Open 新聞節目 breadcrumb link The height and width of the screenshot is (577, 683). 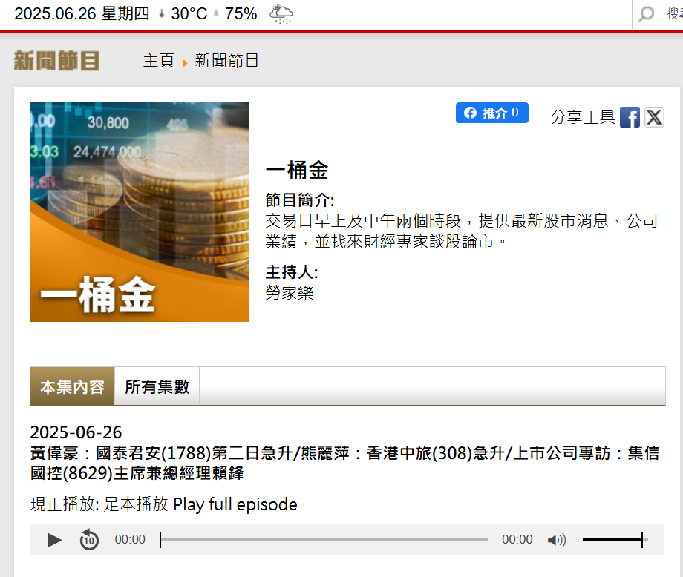point(227,61)
